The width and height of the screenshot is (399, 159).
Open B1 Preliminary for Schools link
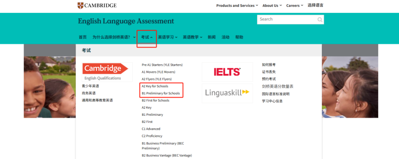coord(161,93)
